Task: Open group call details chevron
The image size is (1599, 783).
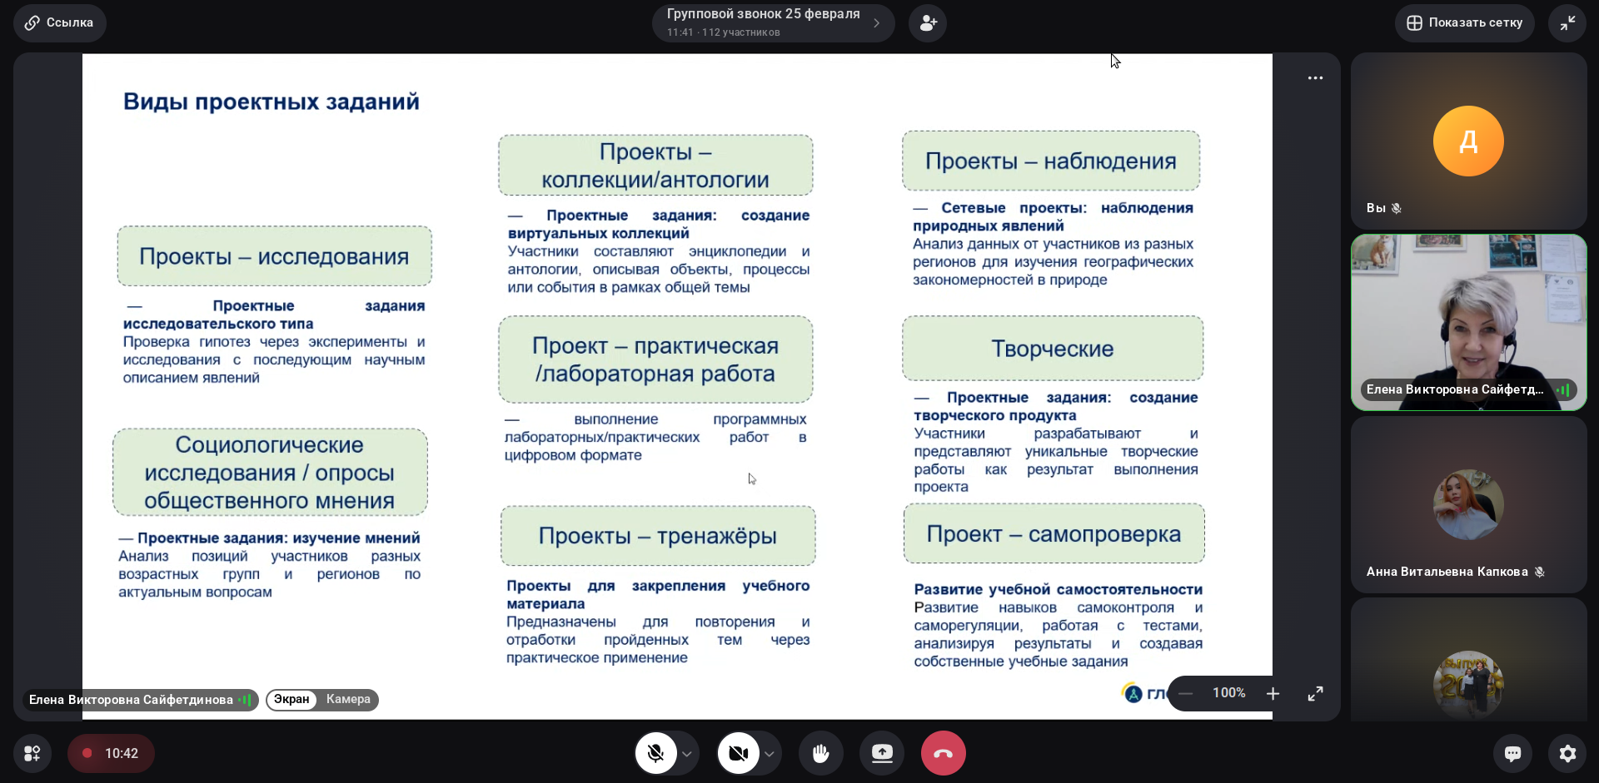Action: [876, 23]
